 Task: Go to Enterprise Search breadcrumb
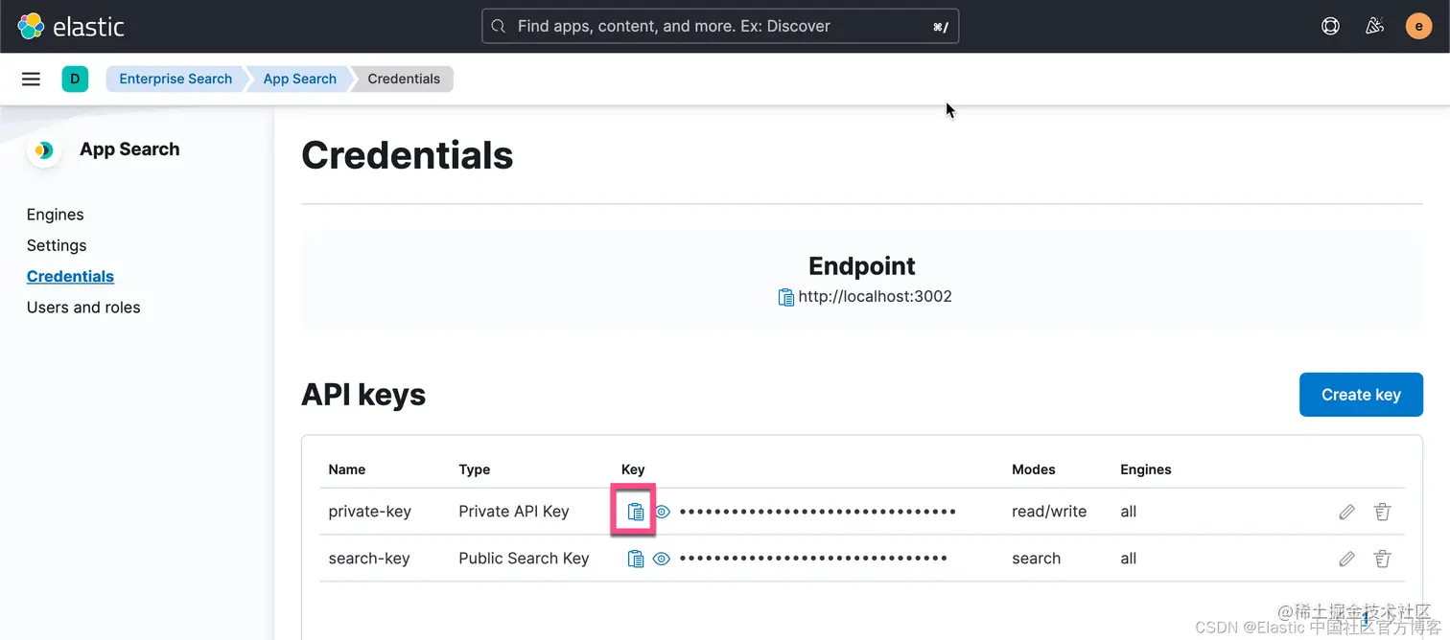(x=175, y=79)
